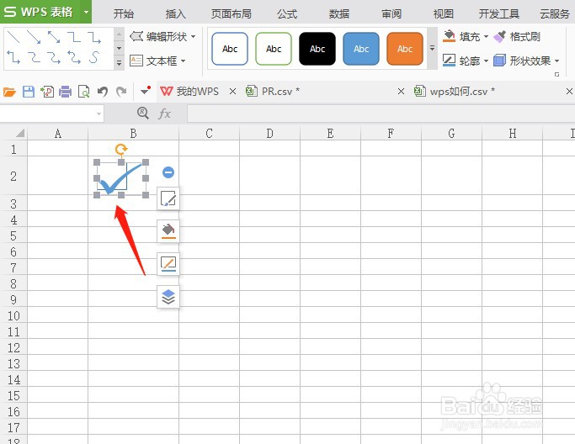
Task: Click the Fill (填充) paint bucket icon
Action: [x=449, y=36]
